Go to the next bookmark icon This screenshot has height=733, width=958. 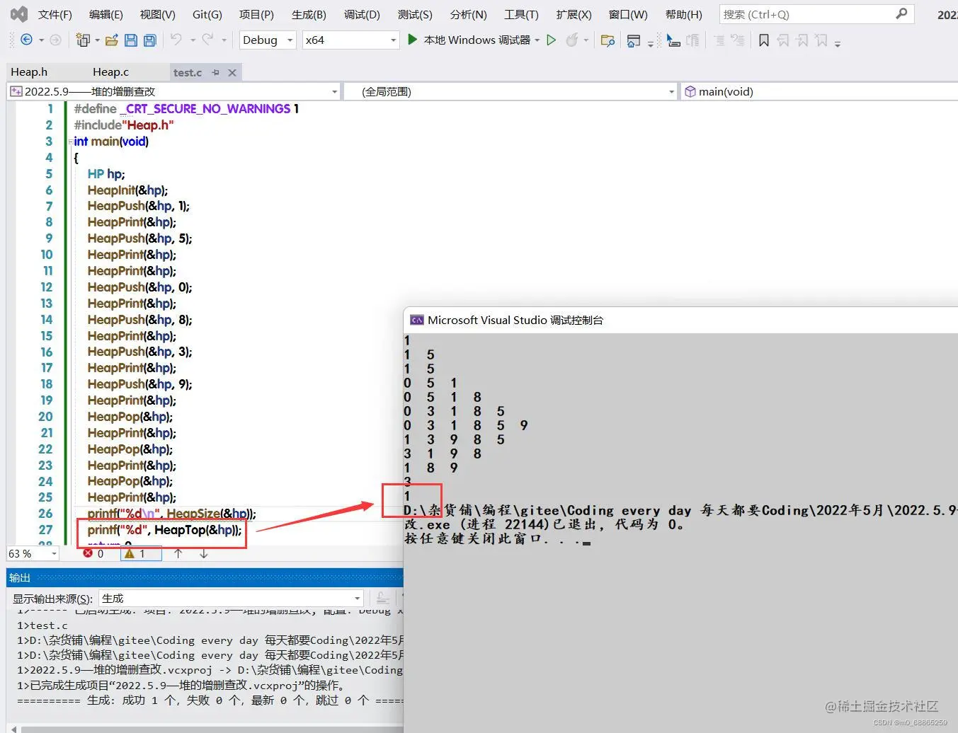click(x=802, y=40)
